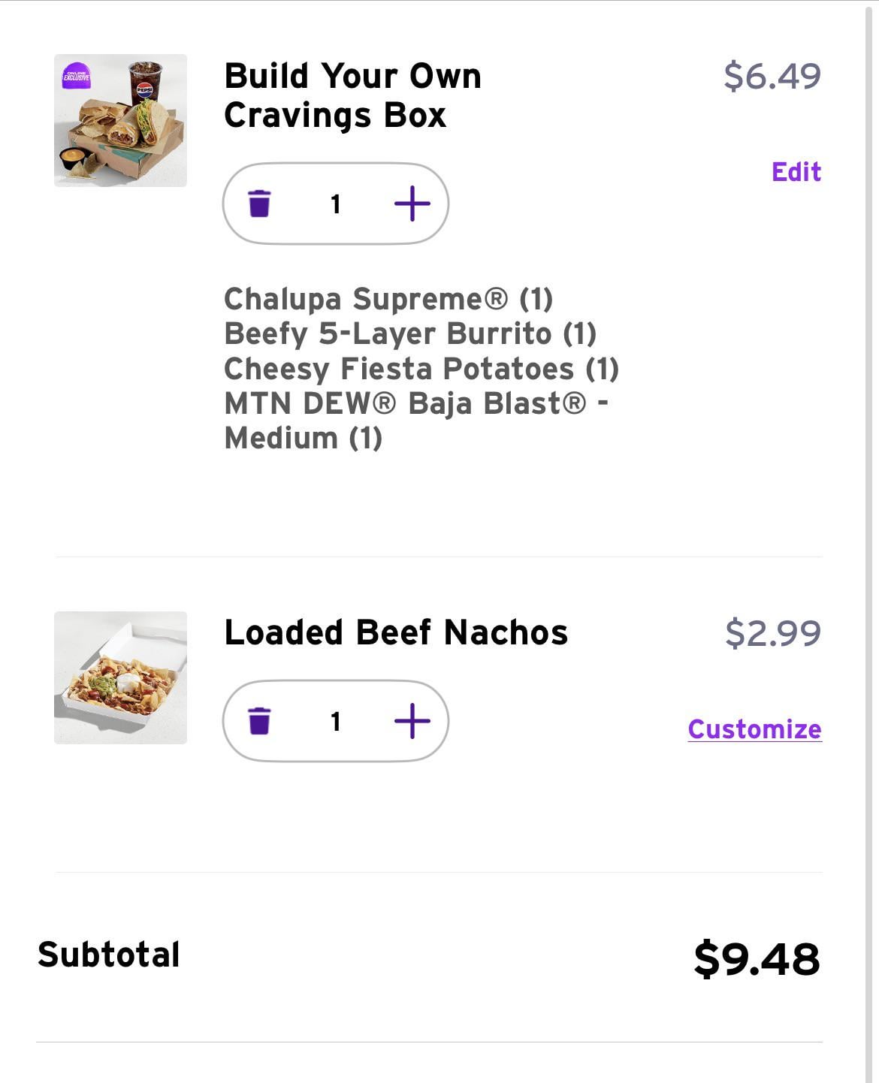Select the Loaded Beef Nachos title
This screenshot has width=879, height=1083.
(x=396, y=632)
